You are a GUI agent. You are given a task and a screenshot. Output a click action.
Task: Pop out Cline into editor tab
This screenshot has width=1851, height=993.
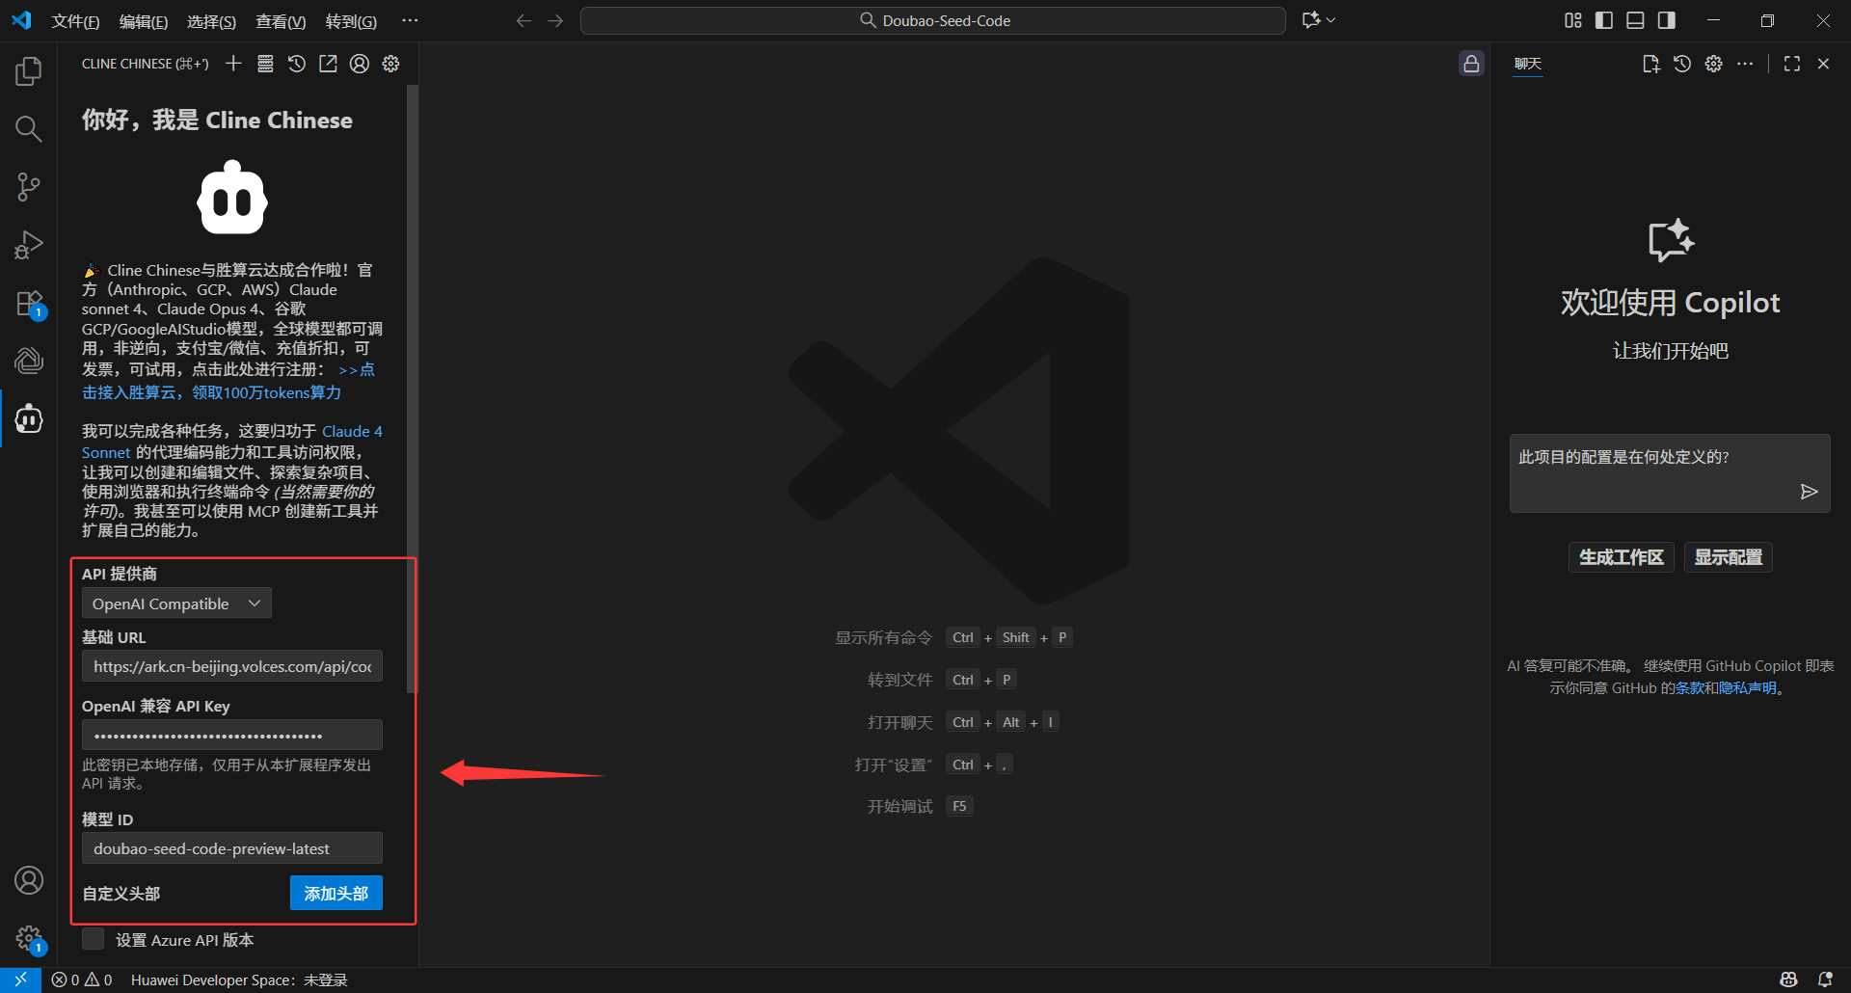(328, 64)
